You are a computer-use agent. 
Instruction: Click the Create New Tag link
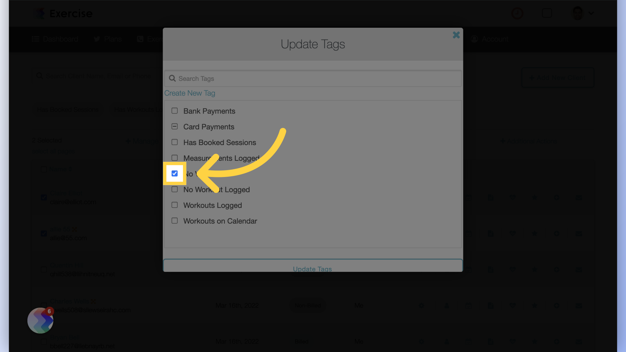click(190, 93)
